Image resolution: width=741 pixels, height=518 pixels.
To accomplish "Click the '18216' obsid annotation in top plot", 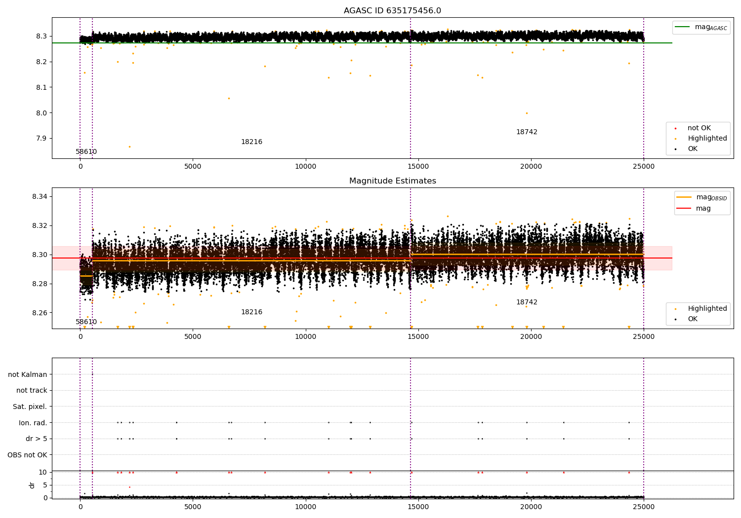I will pos(251,142).
